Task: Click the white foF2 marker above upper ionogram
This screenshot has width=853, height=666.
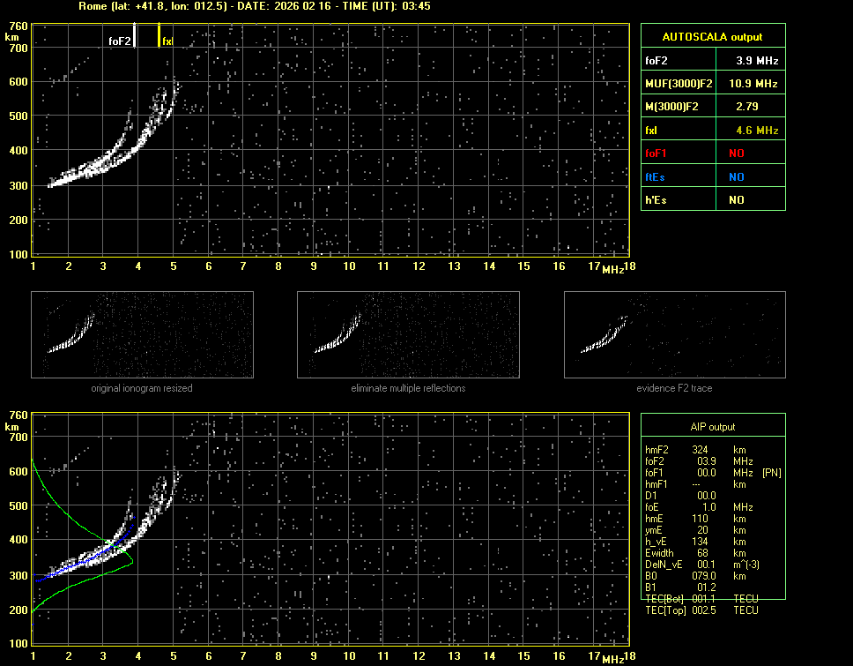Action: click(x=134, y=35)
